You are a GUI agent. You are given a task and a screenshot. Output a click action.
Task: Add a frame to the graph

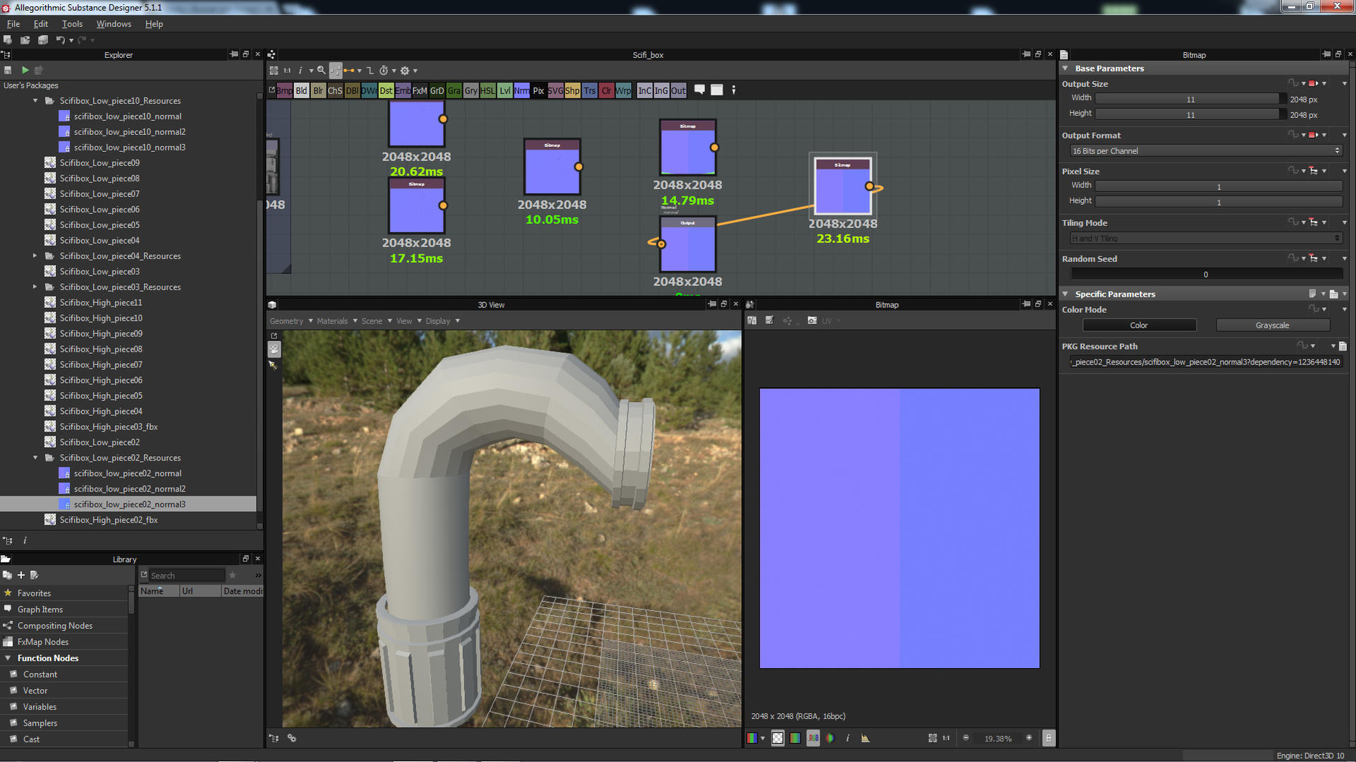[717, 90]
